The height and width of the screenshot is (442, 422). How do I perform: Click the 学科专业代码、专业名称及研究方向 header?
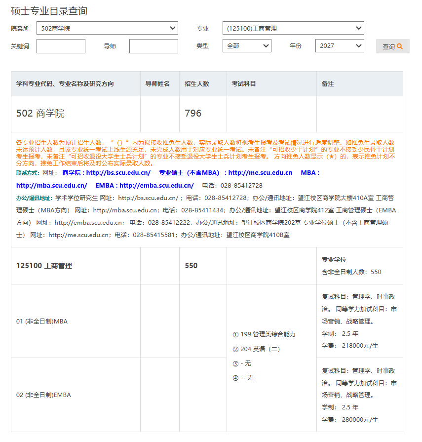[x=65, y=84]
